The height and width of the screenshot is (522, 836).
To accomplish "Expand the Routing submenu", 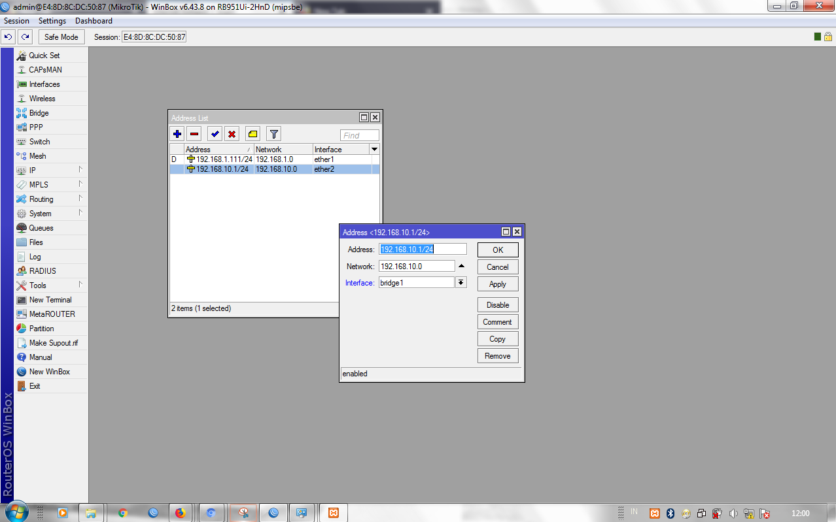I will click(51, 199).
